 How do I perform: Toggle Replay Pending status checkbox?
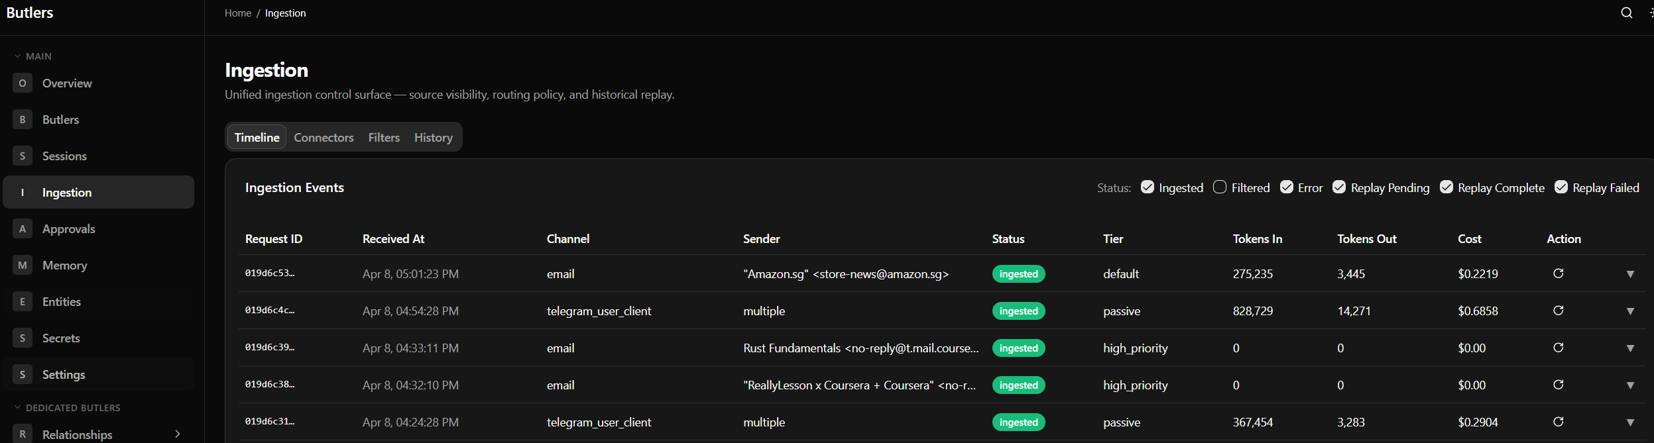tap(1339, 187)
